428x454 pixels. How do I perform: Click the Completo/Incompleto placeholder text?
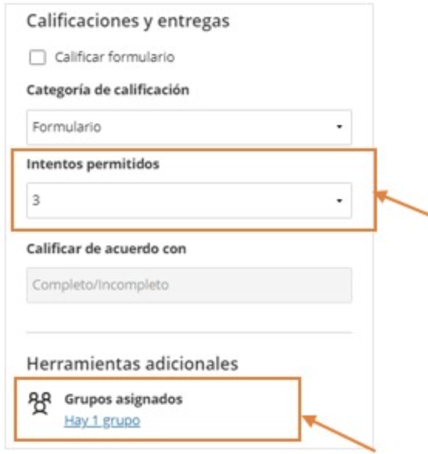100,285
